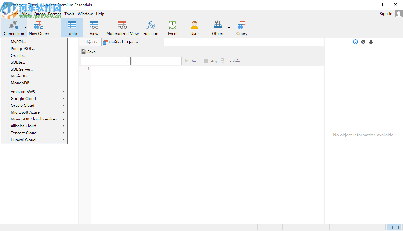Click the eye preview icon
403x231 pixels.
tap(363, 42)
